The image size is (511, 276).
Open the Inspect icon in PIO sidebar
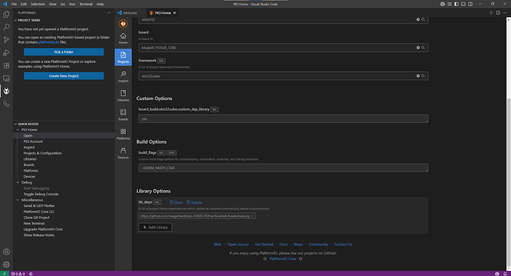123,76
